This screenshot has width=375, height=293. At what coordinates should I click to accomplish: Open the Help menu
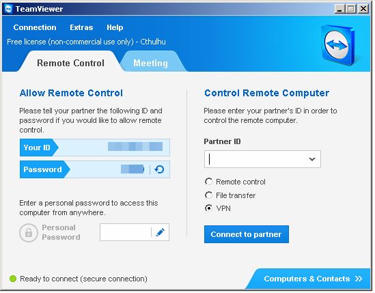(x=115, y=27)
